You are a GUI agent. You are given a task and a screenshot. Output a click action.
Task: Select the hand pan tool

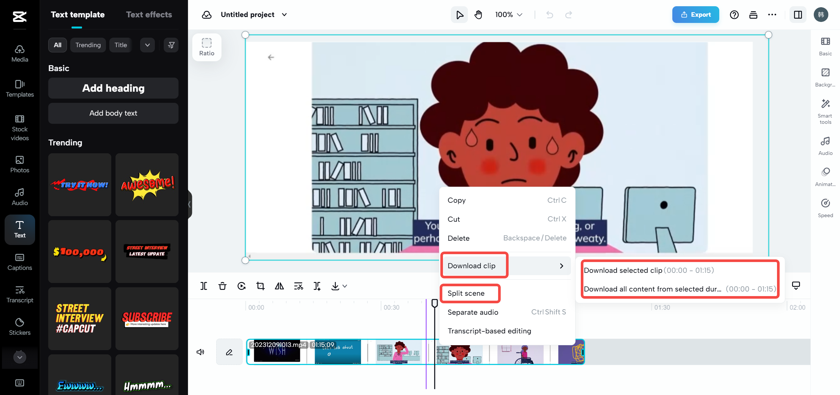click(478, 15)
